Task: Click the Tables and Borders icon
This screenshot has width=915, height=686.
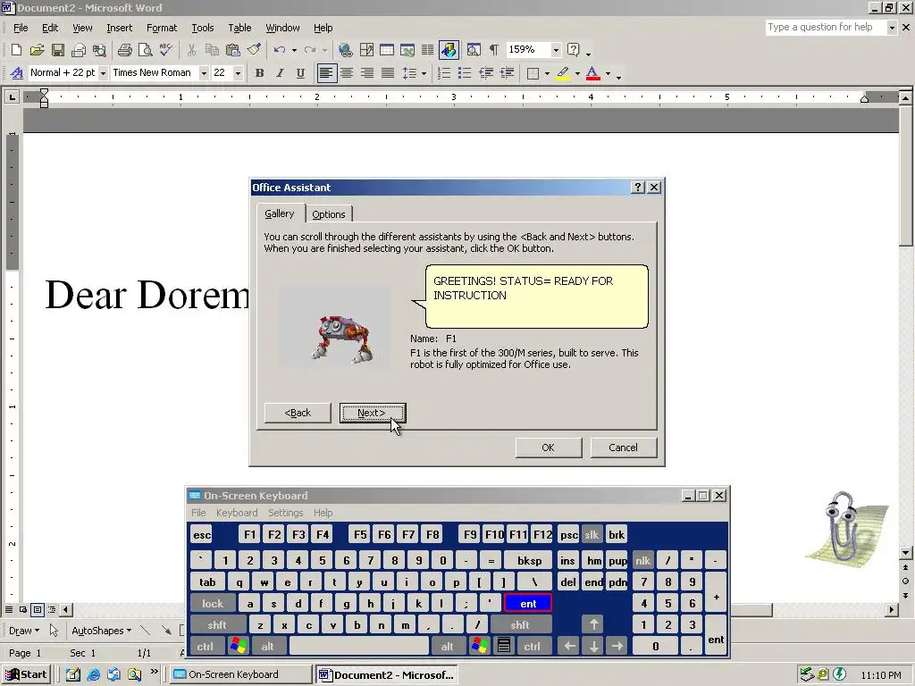Action: click(366, 50)
